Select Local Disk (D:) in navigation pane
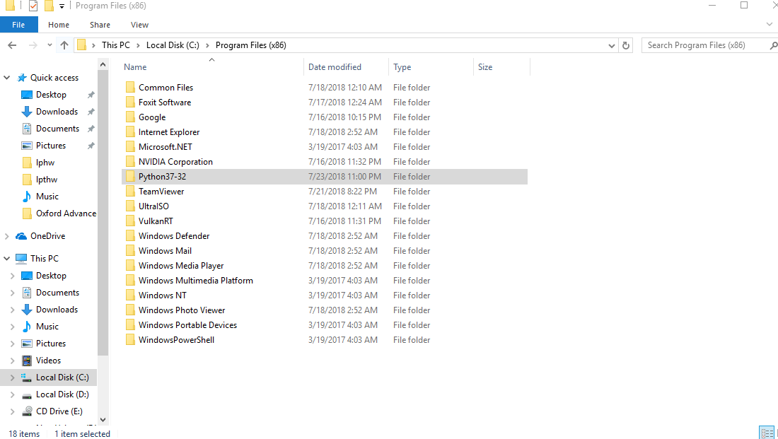The width and height of the screenshot is (778, 439). (62, 394)
